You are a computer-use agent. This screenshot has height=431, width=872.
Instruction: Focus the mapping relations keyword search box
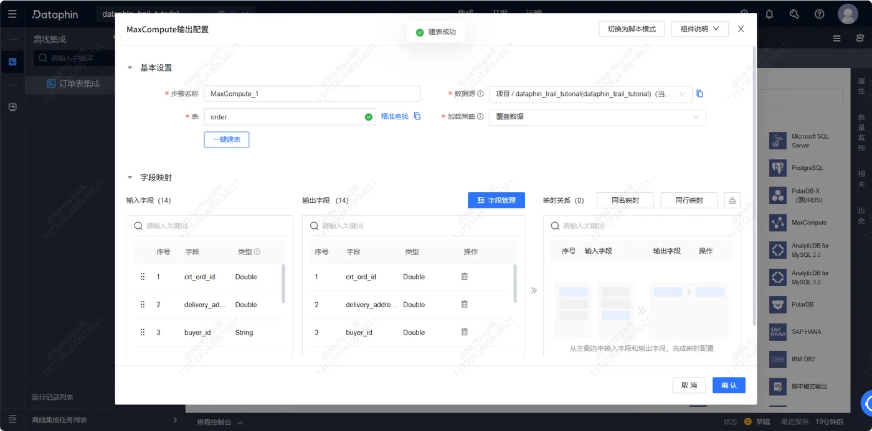click(642, 226)
